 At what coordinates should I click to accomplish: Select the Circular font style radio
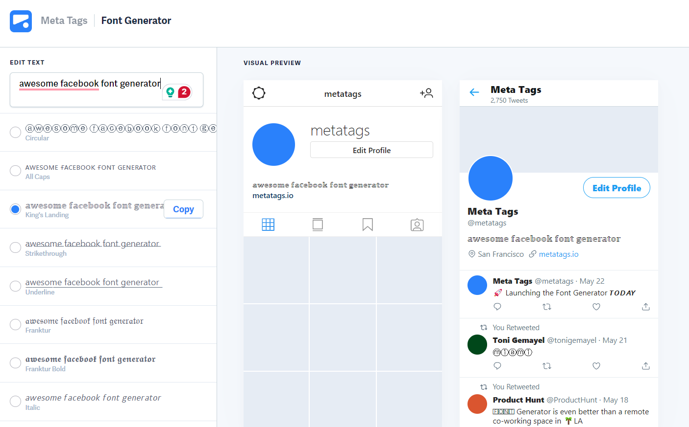pos(16,132)
